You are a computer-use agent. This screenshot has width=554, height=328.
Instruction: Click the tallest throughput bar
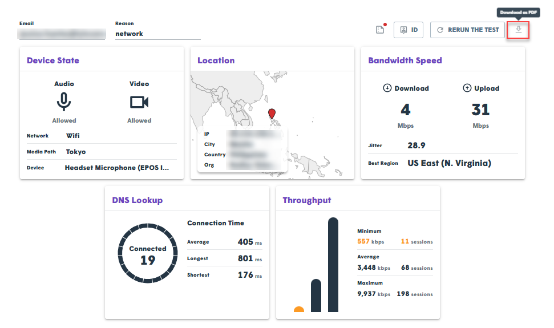click(333, 265)
